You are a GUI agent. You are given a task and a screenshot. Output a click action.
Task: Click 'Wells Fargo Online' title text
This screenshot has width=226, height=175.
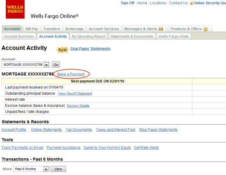coord(55,16)
